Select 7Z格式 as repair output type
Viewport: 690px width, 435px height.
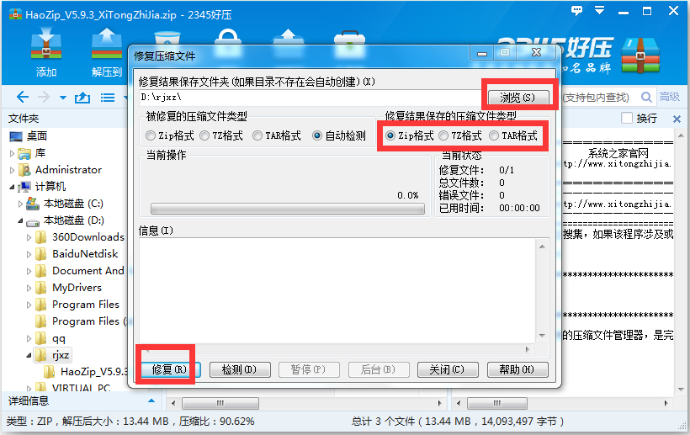[443, 136]
